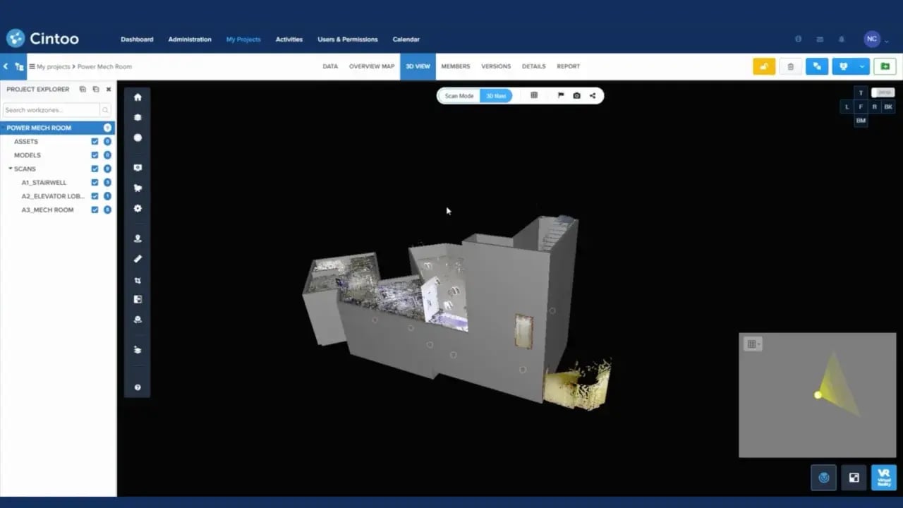Open the user account NC dropdown

coord(876,40)
